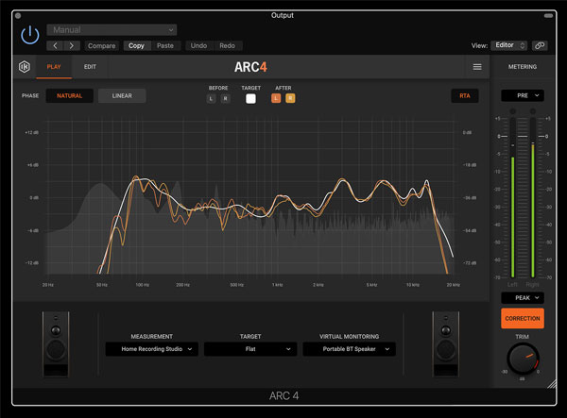This screenshot has height=418, width=567.
Task: Click the right speaker image
Action: [446, 344]
